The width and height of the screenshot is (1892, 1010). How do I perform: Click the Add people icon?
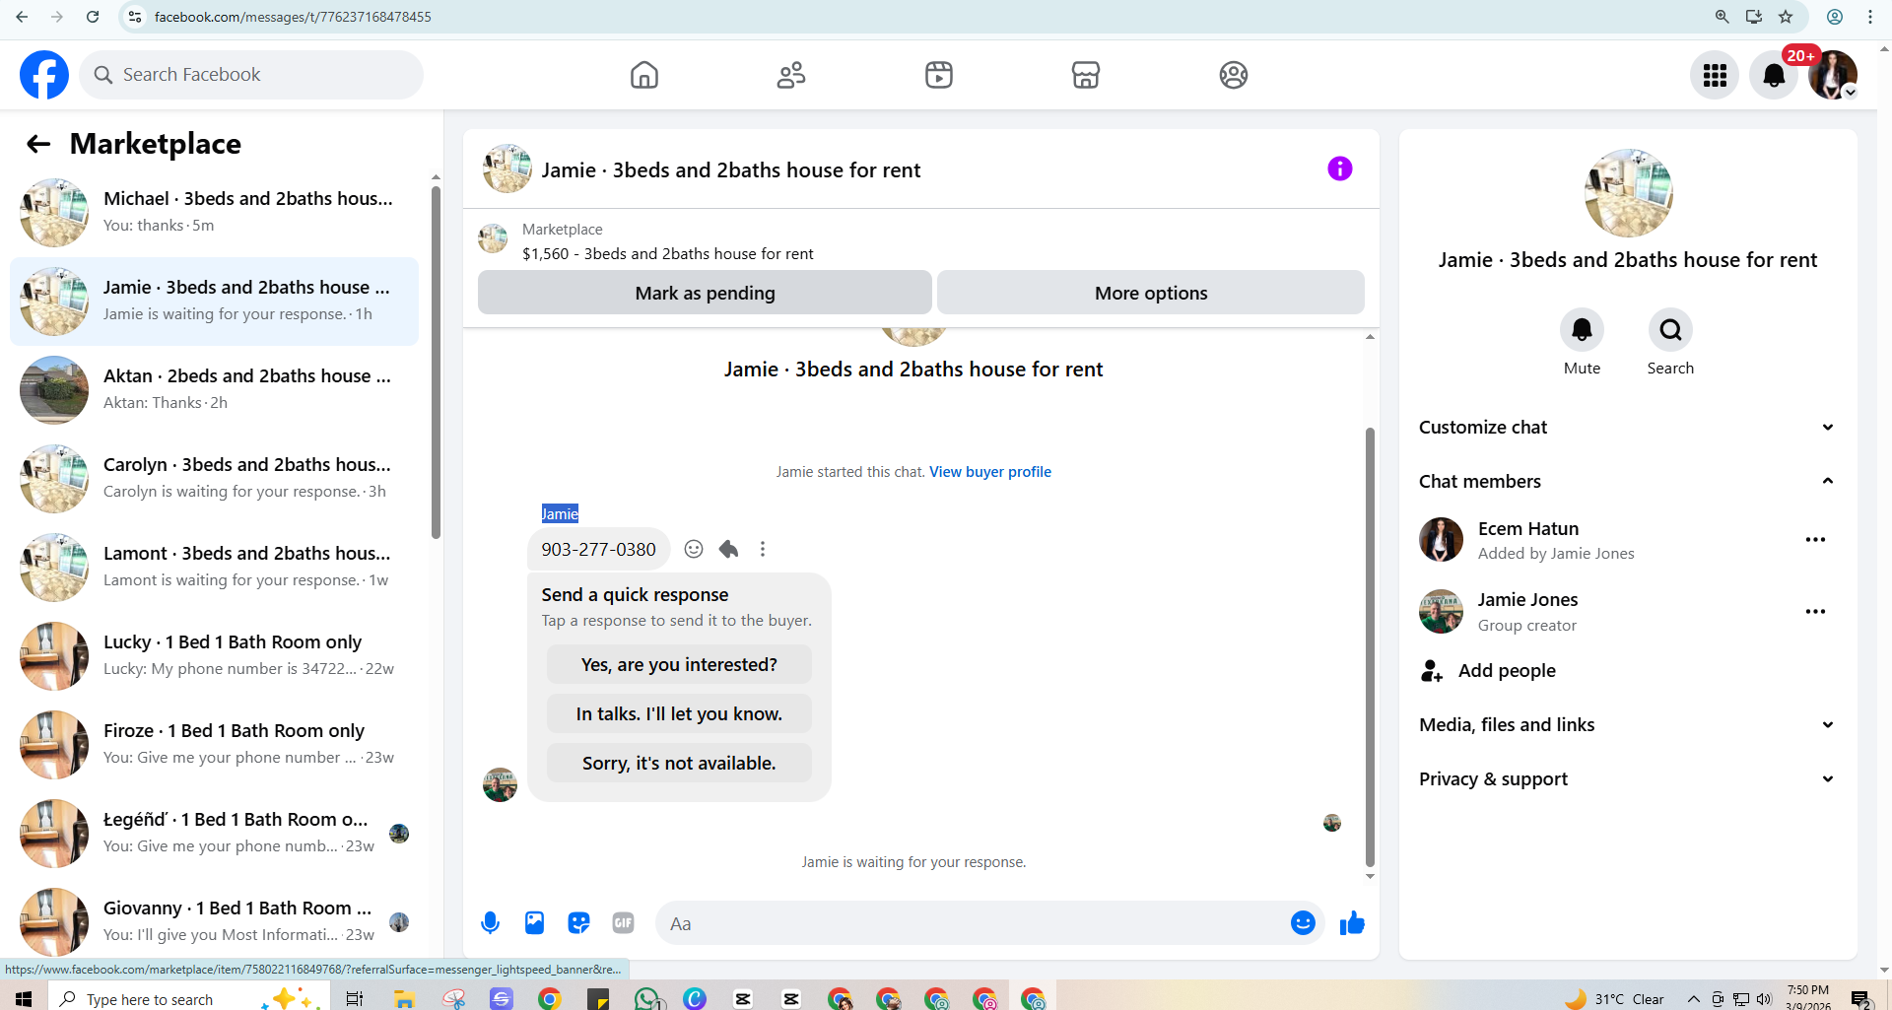tap(1432, 671)
